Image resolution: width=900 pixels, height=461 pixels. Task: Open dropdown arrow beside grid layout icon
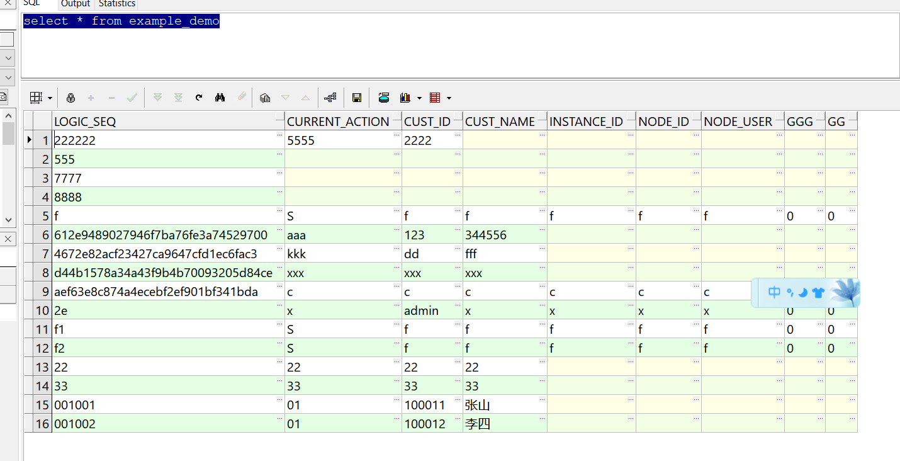50,98
